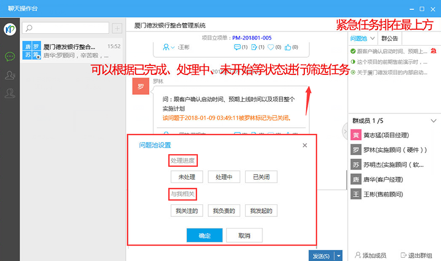Collapse the 群成员 section chevron

[x=433, y=121]
